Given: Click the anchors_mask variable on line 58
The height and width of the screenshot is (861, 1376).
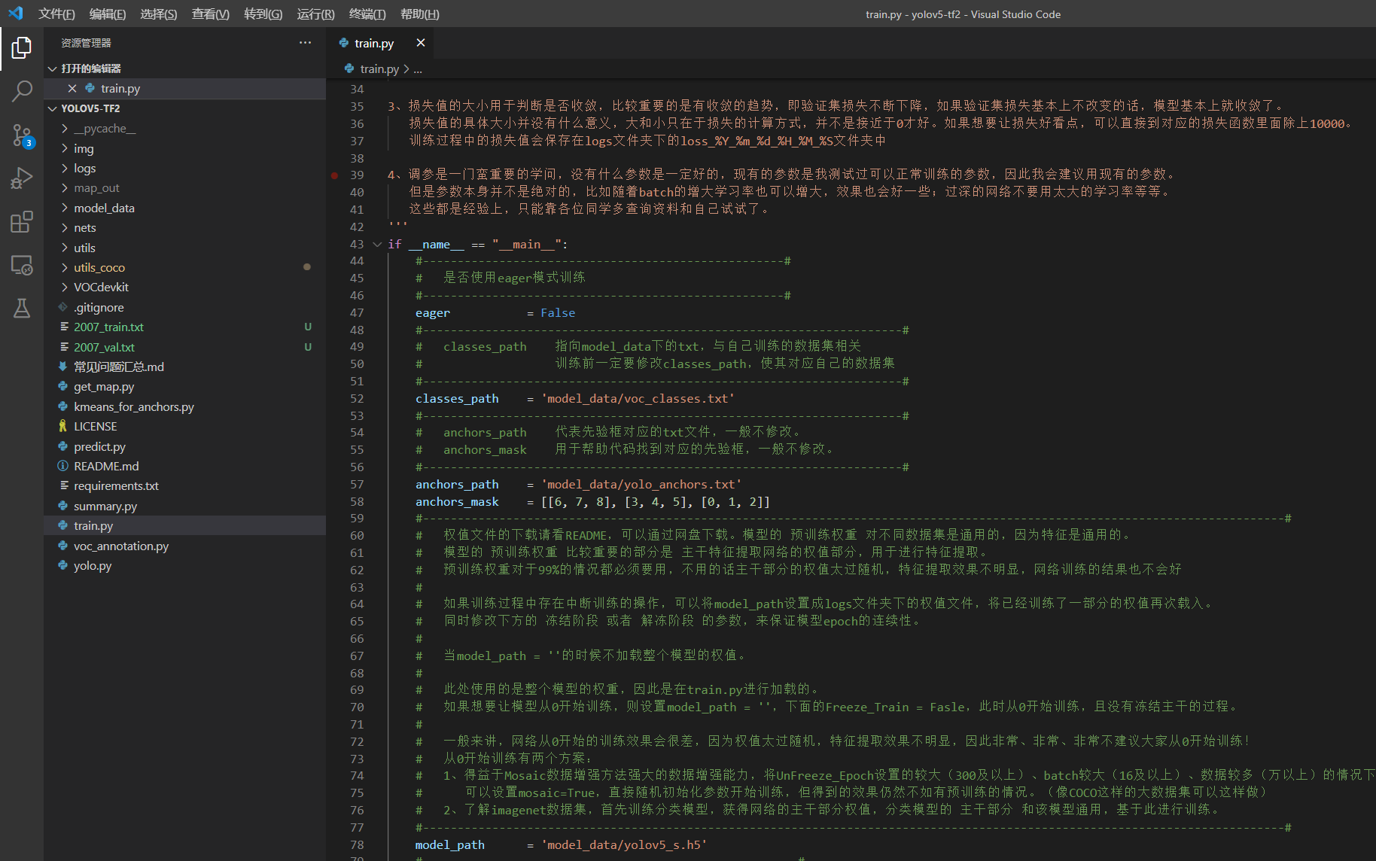Looking at the screenshot, I should (457, 501).
